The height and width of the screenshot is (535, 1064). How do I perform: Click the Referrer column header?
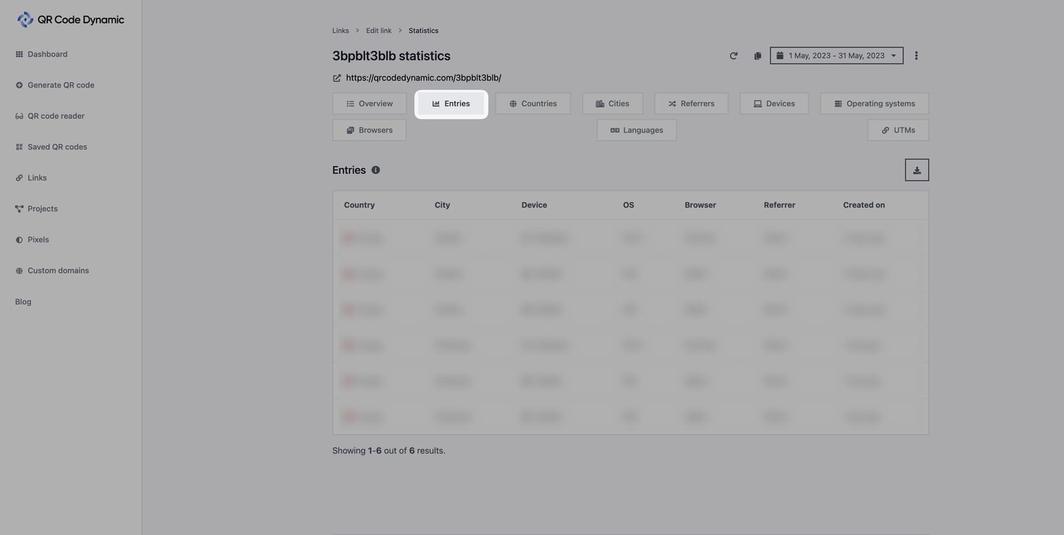click(x=779, y=205)
